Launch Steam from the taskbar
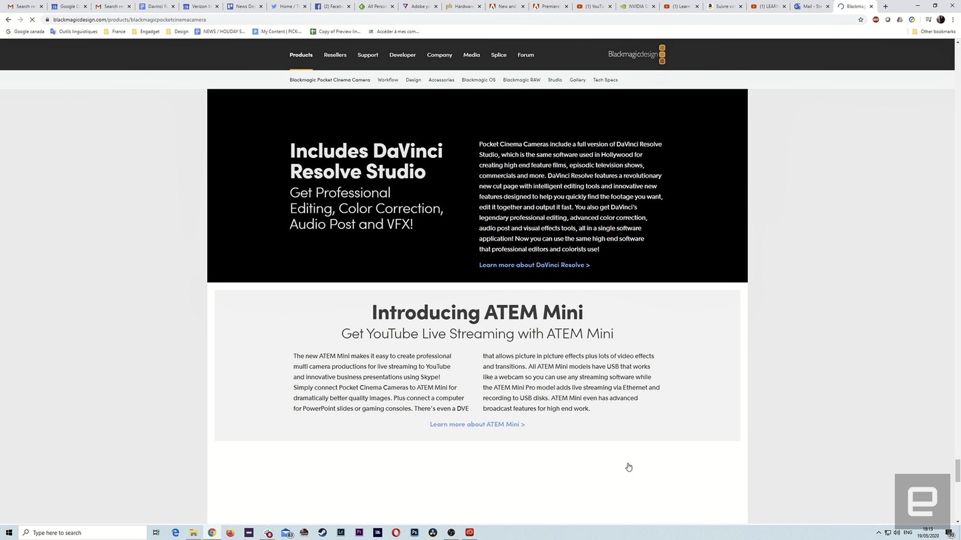Image resolution: width=961 pixels, height=540 pixels. (x=323, y=532)
